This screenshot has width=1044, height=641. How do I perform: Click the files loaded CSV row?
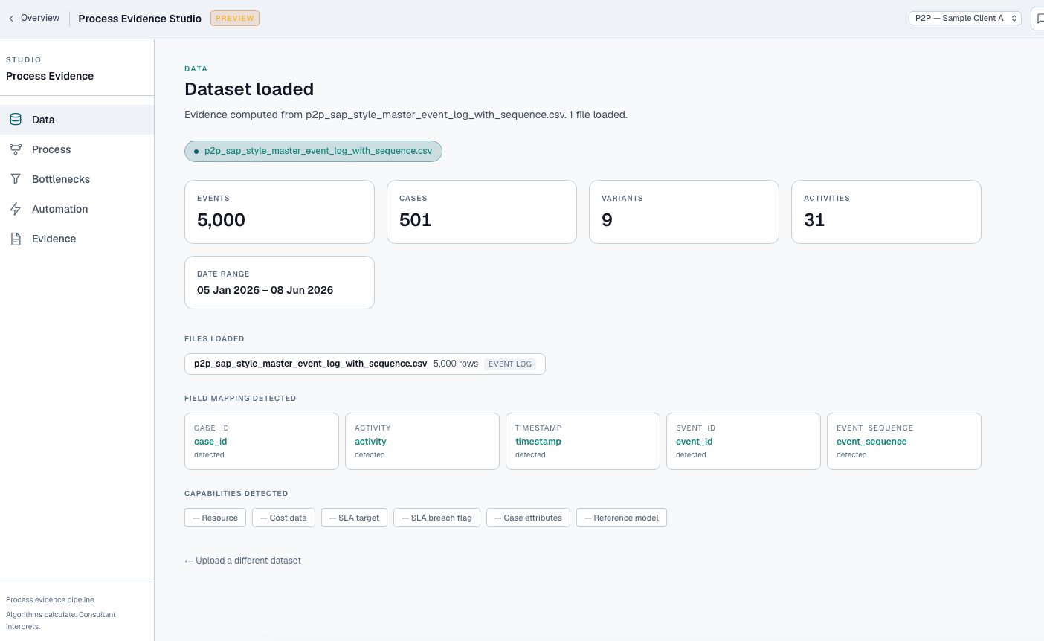coord(365,364)
